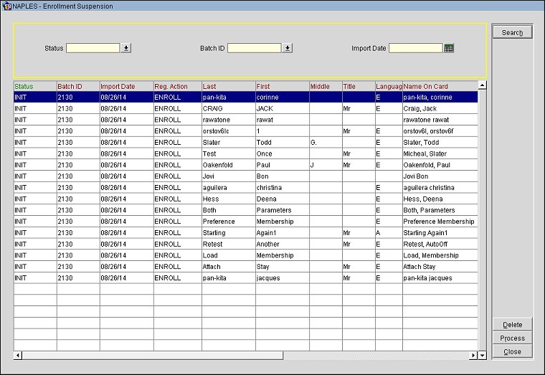Focus the Import Date input field
Image resolution: width=545 pixels, height=375 pixels.
pyautogui.click(x=416, y=48)
